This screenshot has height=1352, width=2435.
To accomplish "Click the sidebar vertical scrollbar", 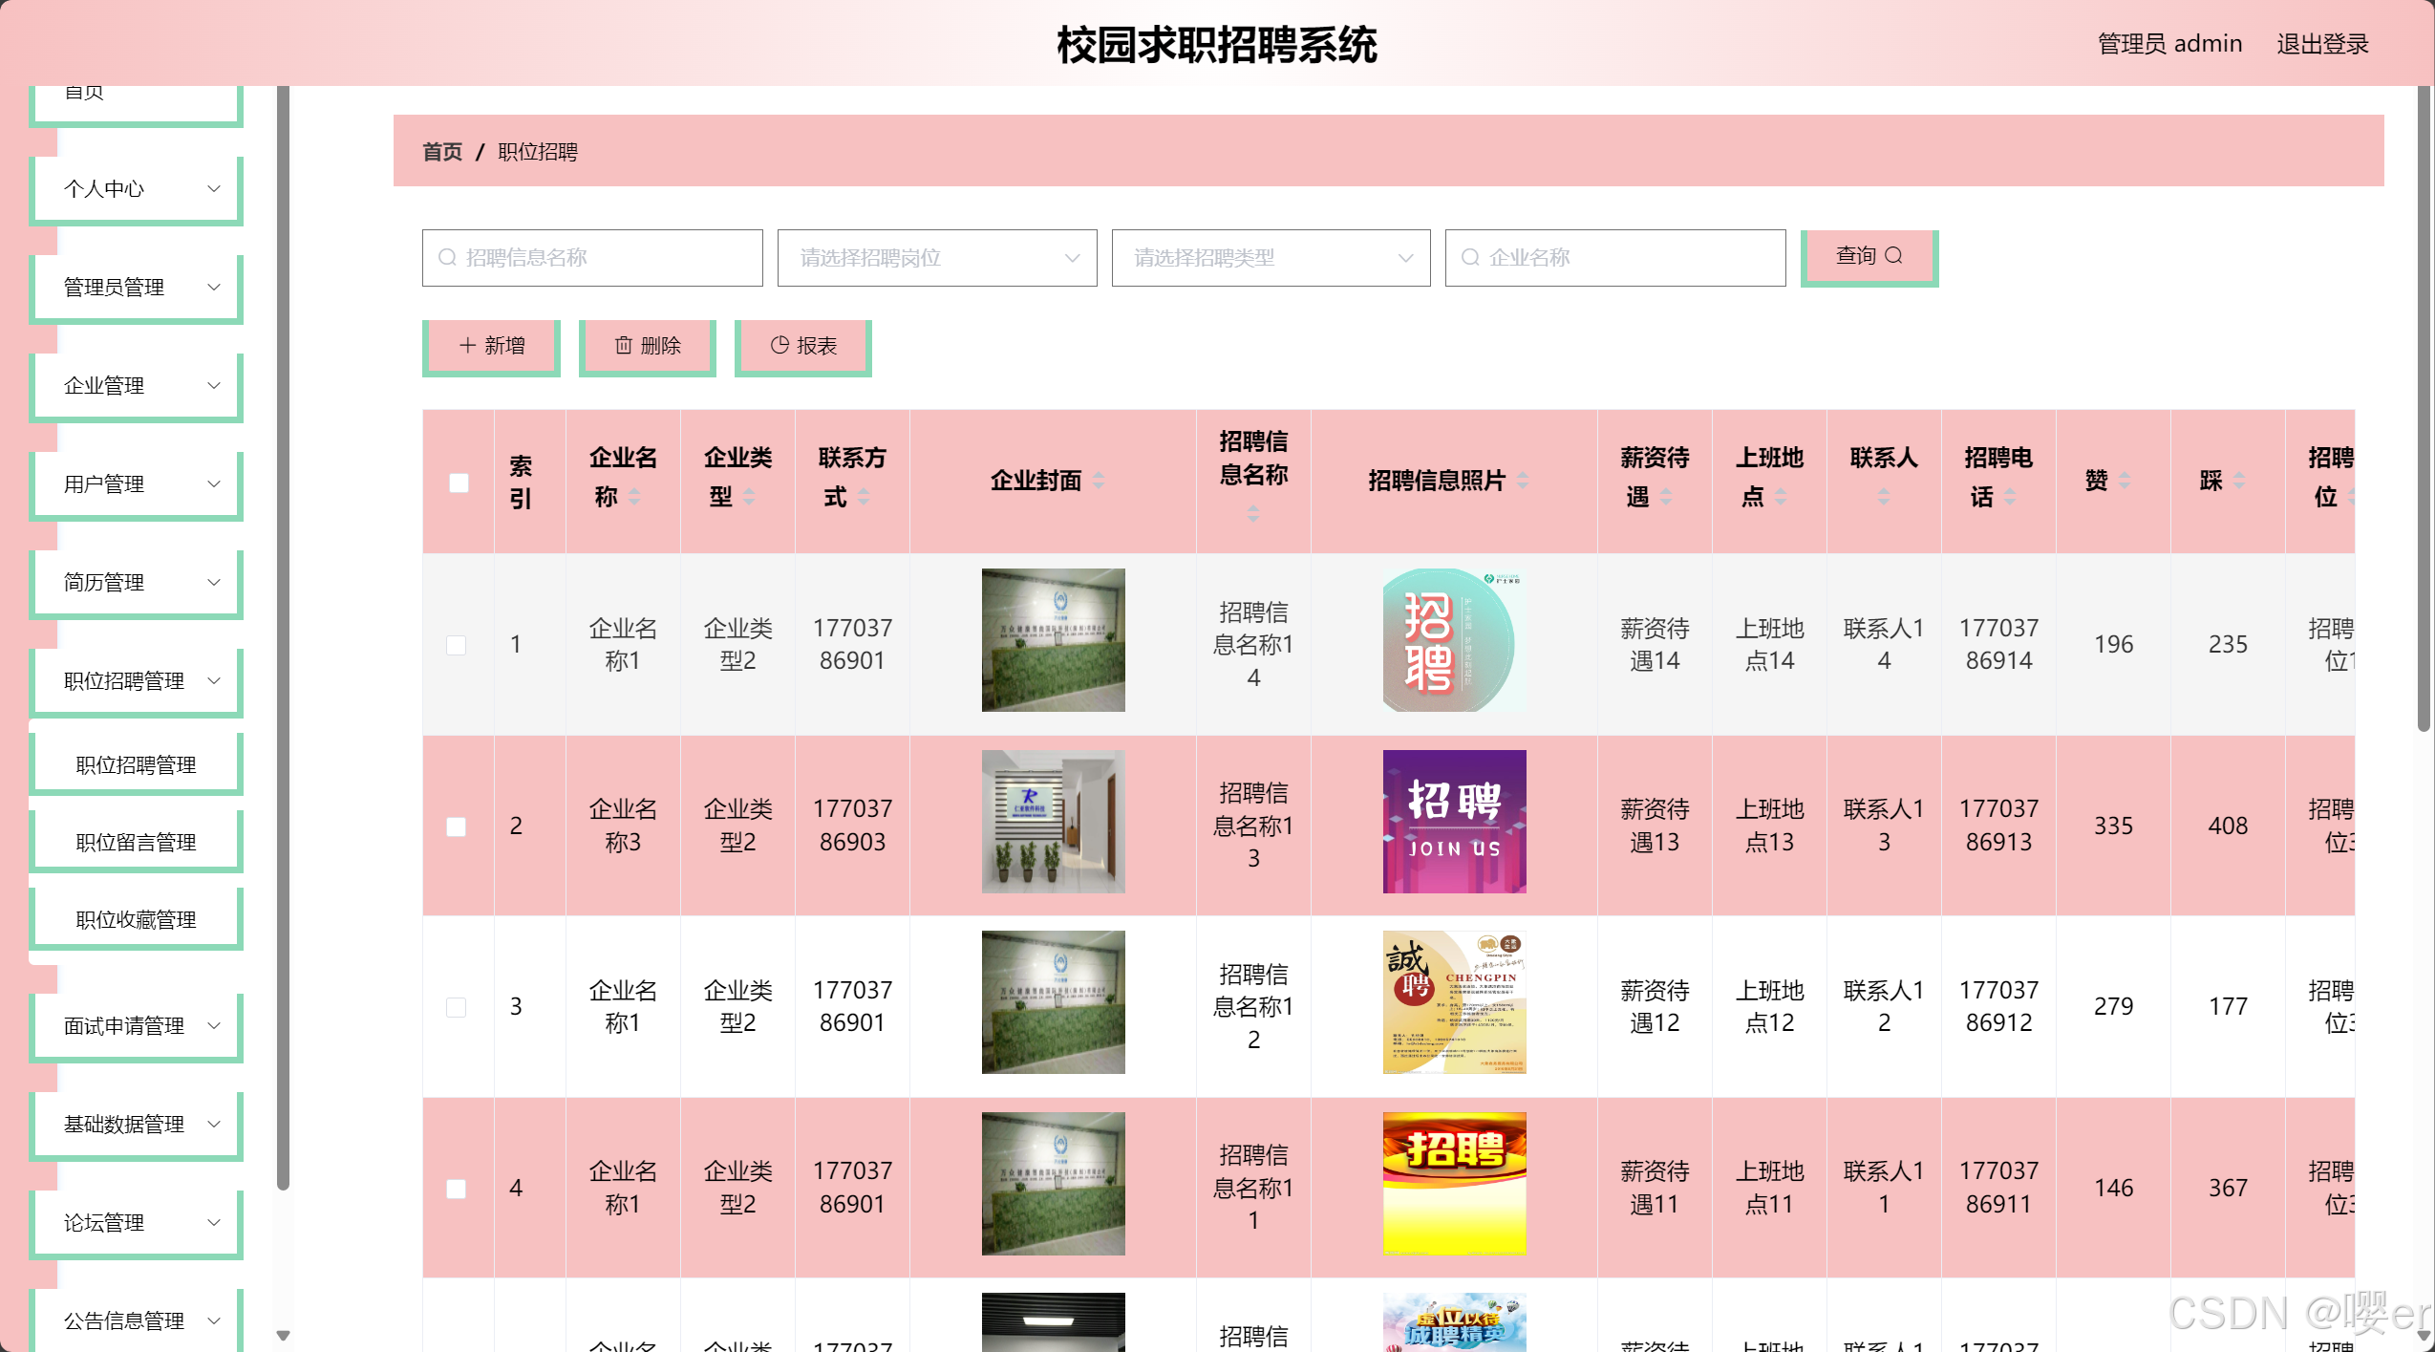I will [283, 631].
